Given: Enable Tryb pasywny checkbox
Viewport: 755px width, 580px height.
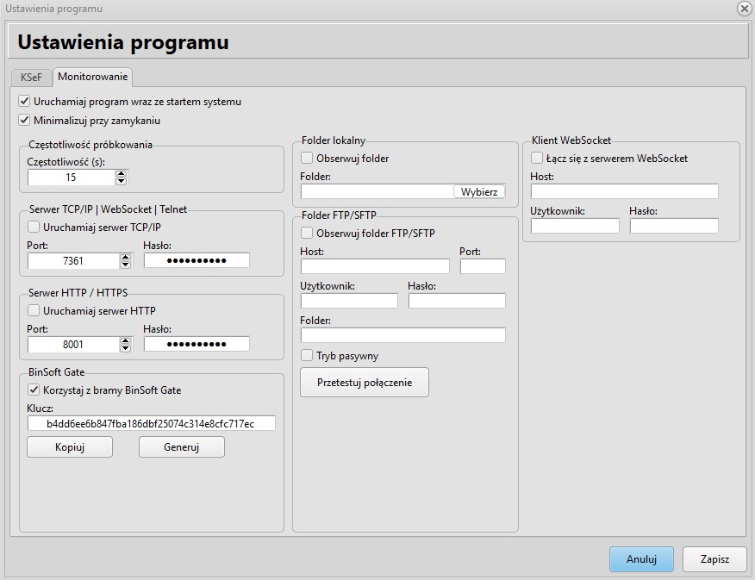Looking at the screenshot, I should click(307, 356).
